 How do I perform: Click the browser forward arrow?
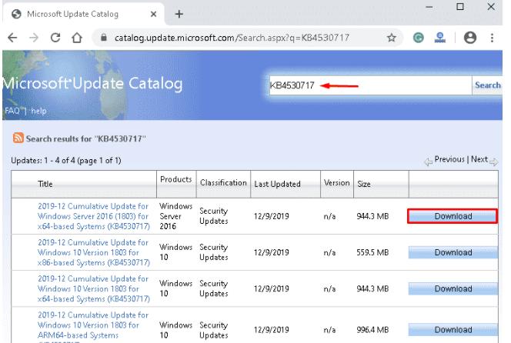point(34,38)
